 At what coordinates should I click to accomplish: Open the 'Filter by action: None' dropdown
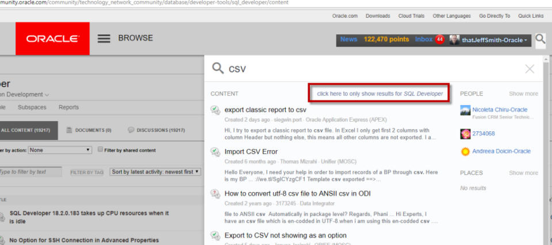(60, 150)
